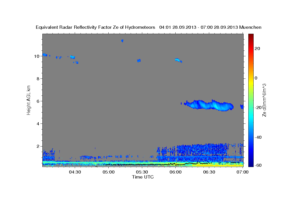The height and width of the screenshot is (200, 301).
Task: Click the 'Time UTC' axis label
Action: pyautogui.click(x=143, y=177)
